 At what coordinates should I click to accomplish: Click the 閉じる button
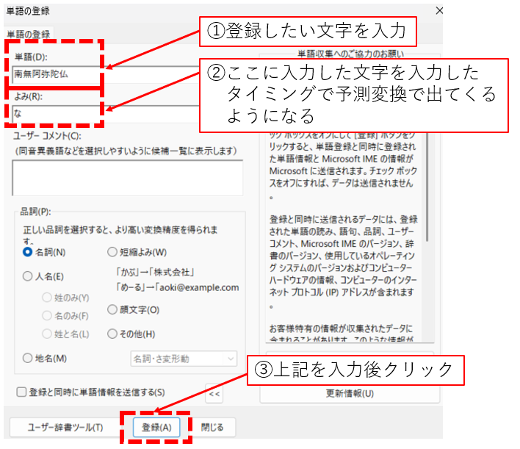click(212, 427)
